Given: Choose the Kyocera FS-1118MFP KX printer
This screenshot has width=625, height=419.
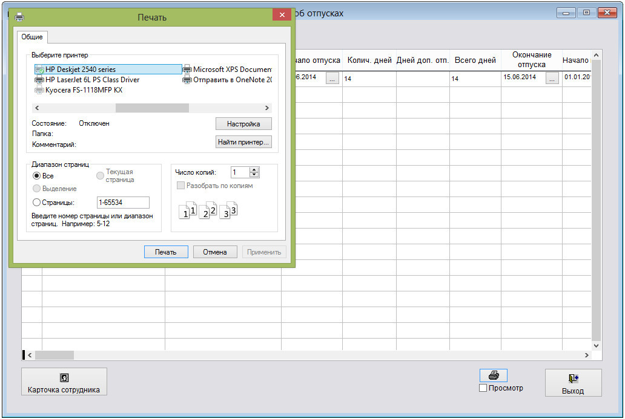Looking at the screenshot, I should point(84,90).
